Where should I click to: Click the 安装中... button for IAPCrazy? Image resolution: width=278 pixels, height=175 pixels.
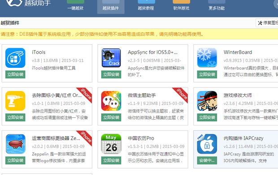coord(207,160)
